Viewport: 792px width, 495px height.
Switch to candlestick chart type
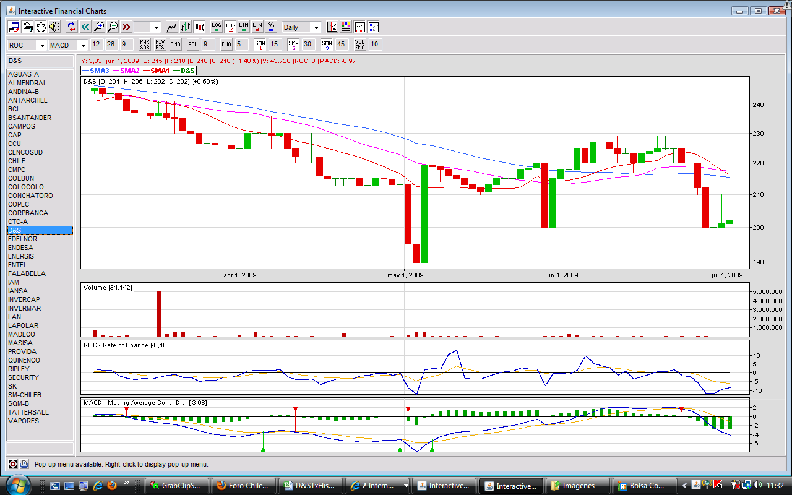200,27
